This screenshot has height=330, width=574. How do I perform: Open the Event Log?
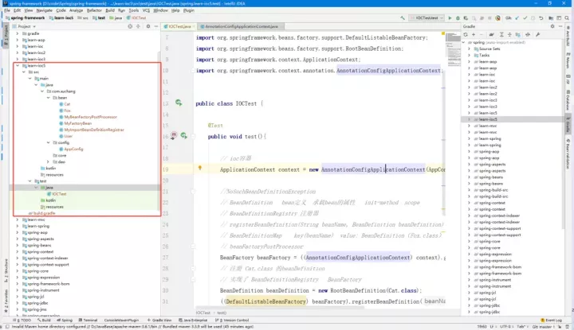[551, 320]
